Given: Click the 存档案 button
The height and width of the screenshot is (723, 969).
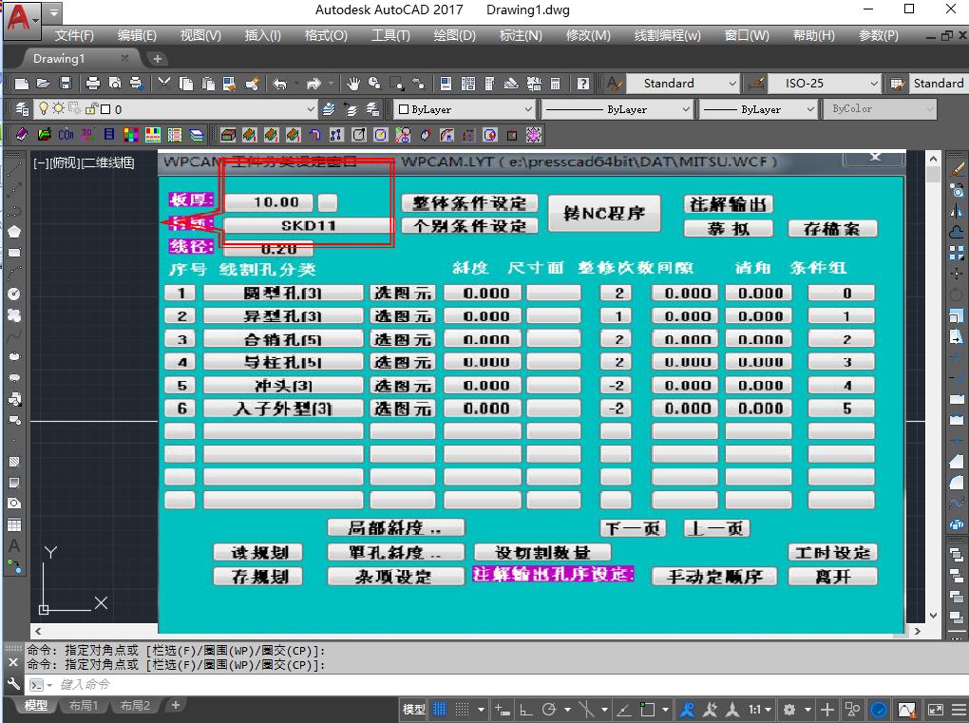Looking at the screenshot, I should coord(832,229).
